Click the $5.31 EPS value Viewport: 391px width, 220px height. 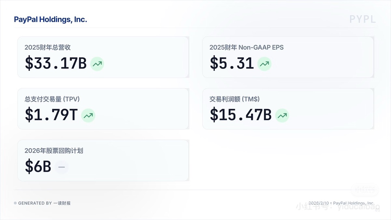(x=232, y=63)
